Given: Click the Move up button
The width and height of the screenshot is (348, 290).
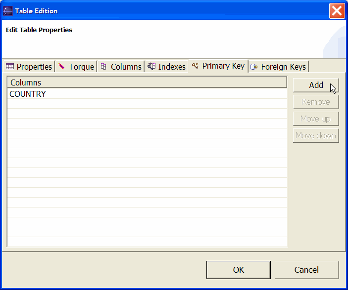Looking at the screenshot, I should point(315,119).
